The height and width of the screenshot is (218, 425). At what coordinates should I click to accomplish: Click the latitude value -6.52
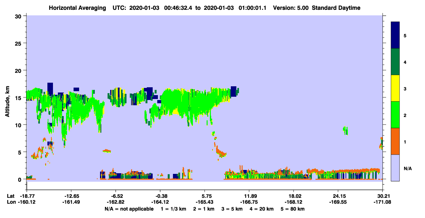(x=117, y=196)
